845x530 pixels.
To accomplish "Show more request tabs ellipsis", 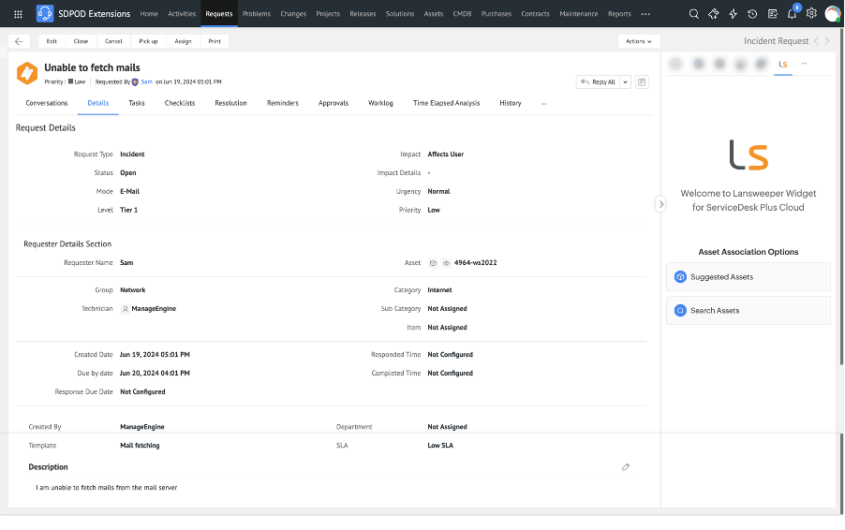I will point(543,103).
